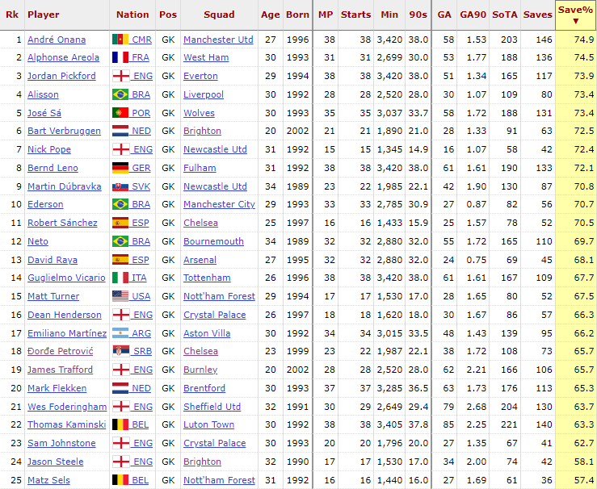Click England flag beside Wes Foderingham

[x=121, y=407]
